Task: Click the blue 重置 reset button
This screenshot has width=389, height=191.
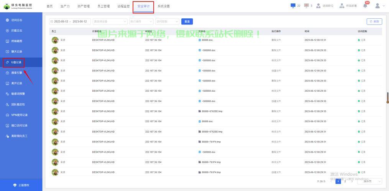Action: (x=187, y=22)
